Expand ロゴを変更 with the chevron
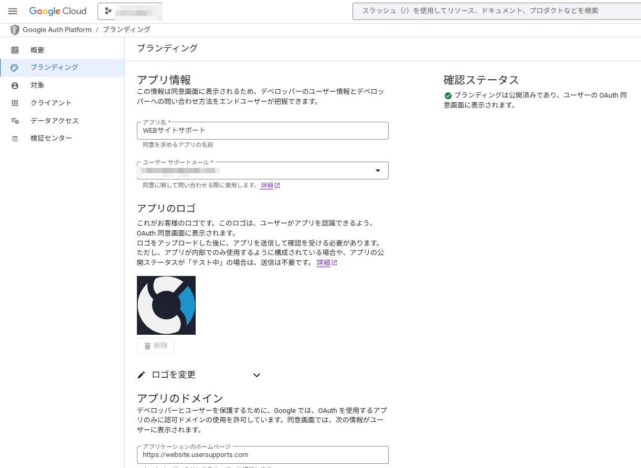This screenshot has height=468, width=641. 257,375
